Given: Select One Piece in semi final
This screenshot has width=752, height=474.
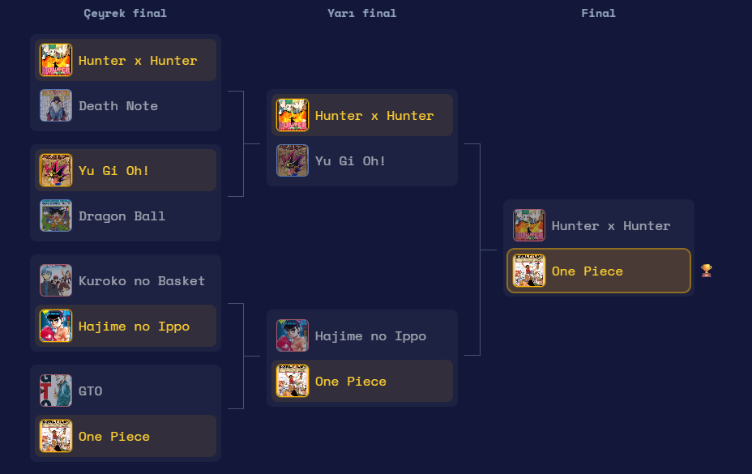Looking at the screenshot, I should (362, 381).
